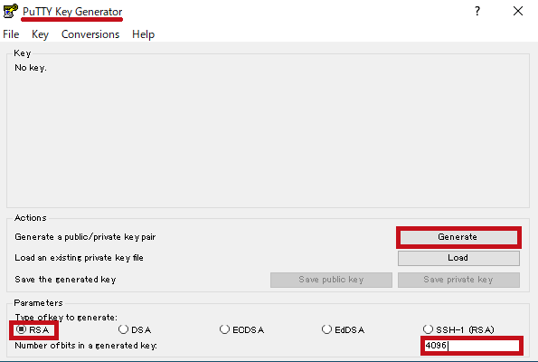
Task: Open the Conversions menu
Action: [x=90, y=34]
